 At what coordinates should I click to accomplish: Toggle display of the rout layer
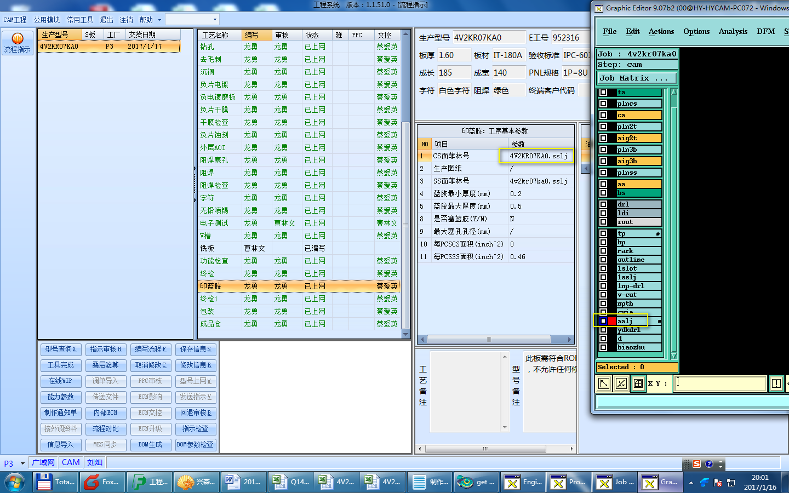tap(603, 222)
